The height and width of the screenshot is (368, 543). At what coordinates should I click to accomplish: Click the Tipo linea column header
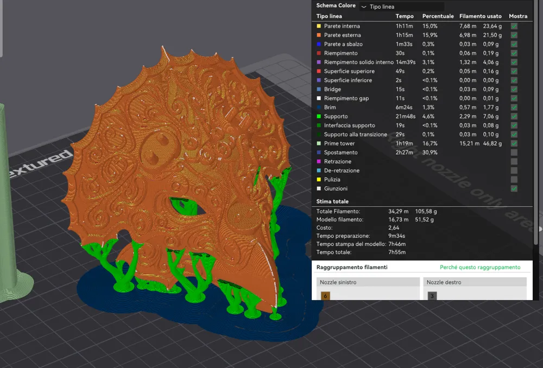pos(329,16)
